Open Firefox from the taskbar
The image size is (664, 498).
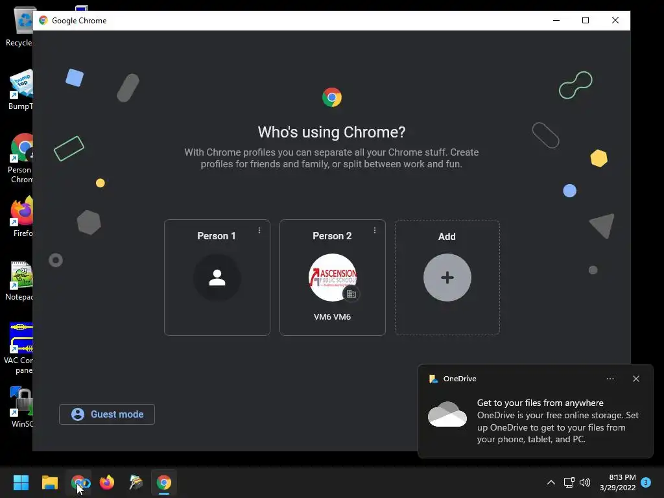(107, 482)
